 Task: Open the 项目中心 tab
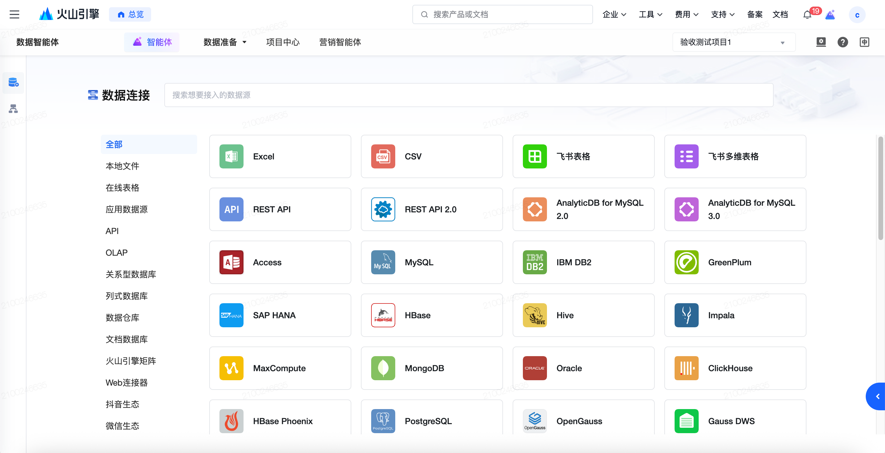click(283, 42)
